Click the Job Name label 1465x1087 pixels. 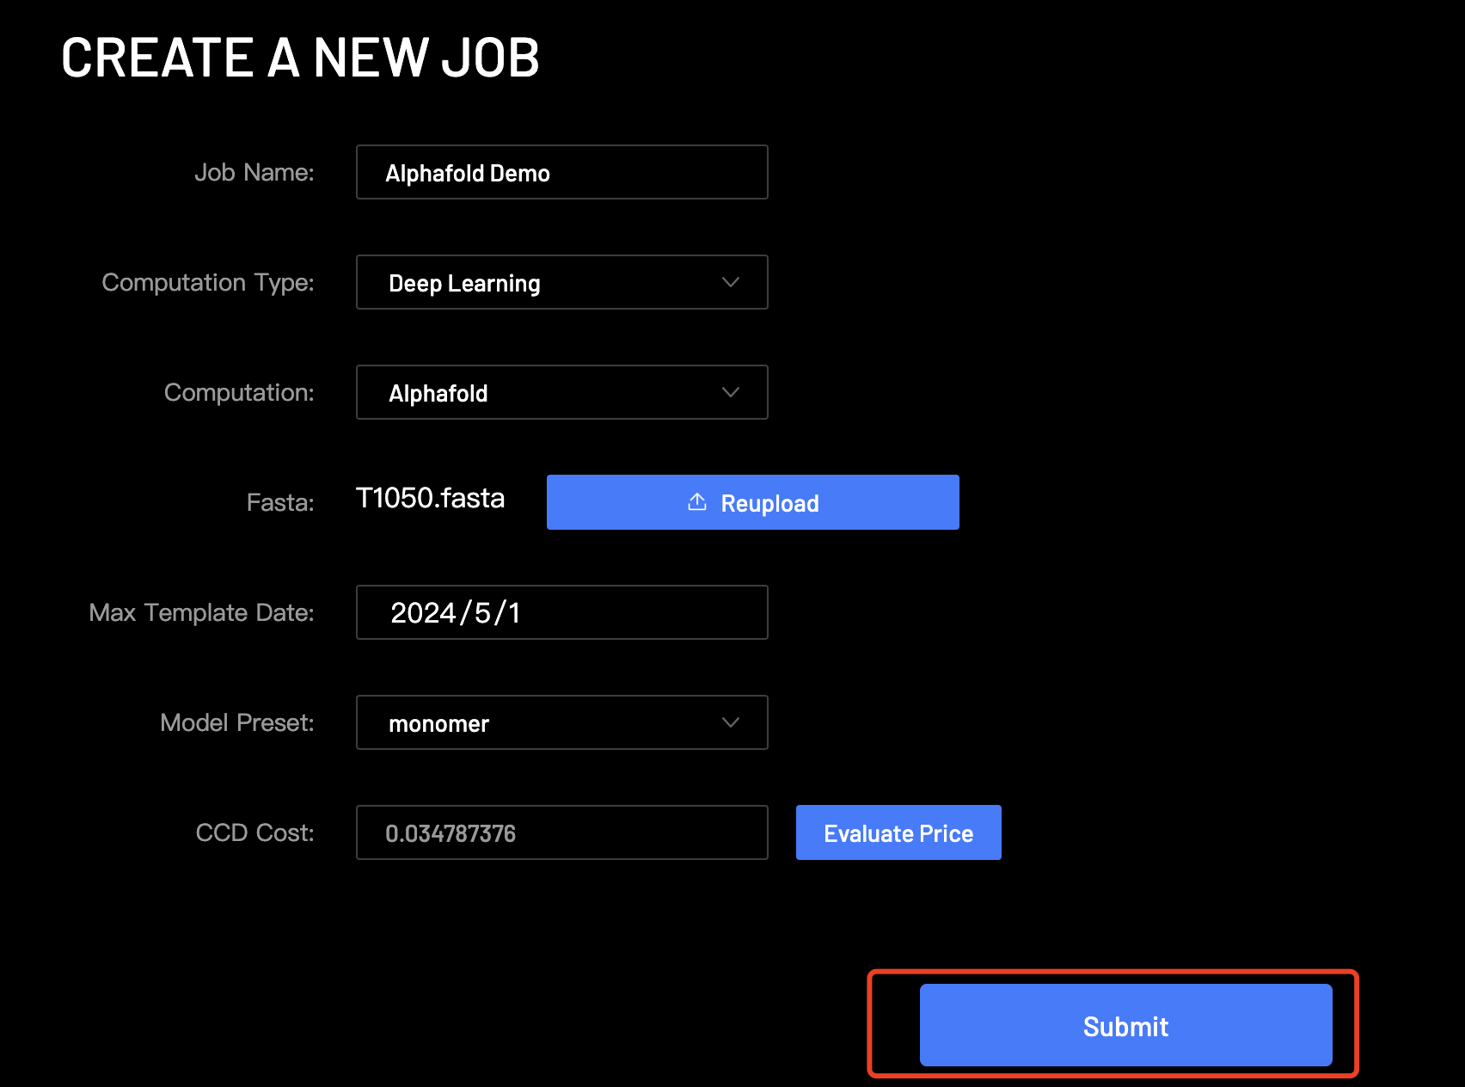click(x=254, y=172)
